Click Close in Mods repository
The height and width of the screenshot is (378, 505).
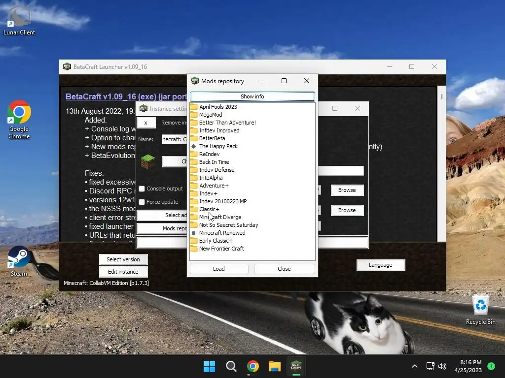(284, 269)
